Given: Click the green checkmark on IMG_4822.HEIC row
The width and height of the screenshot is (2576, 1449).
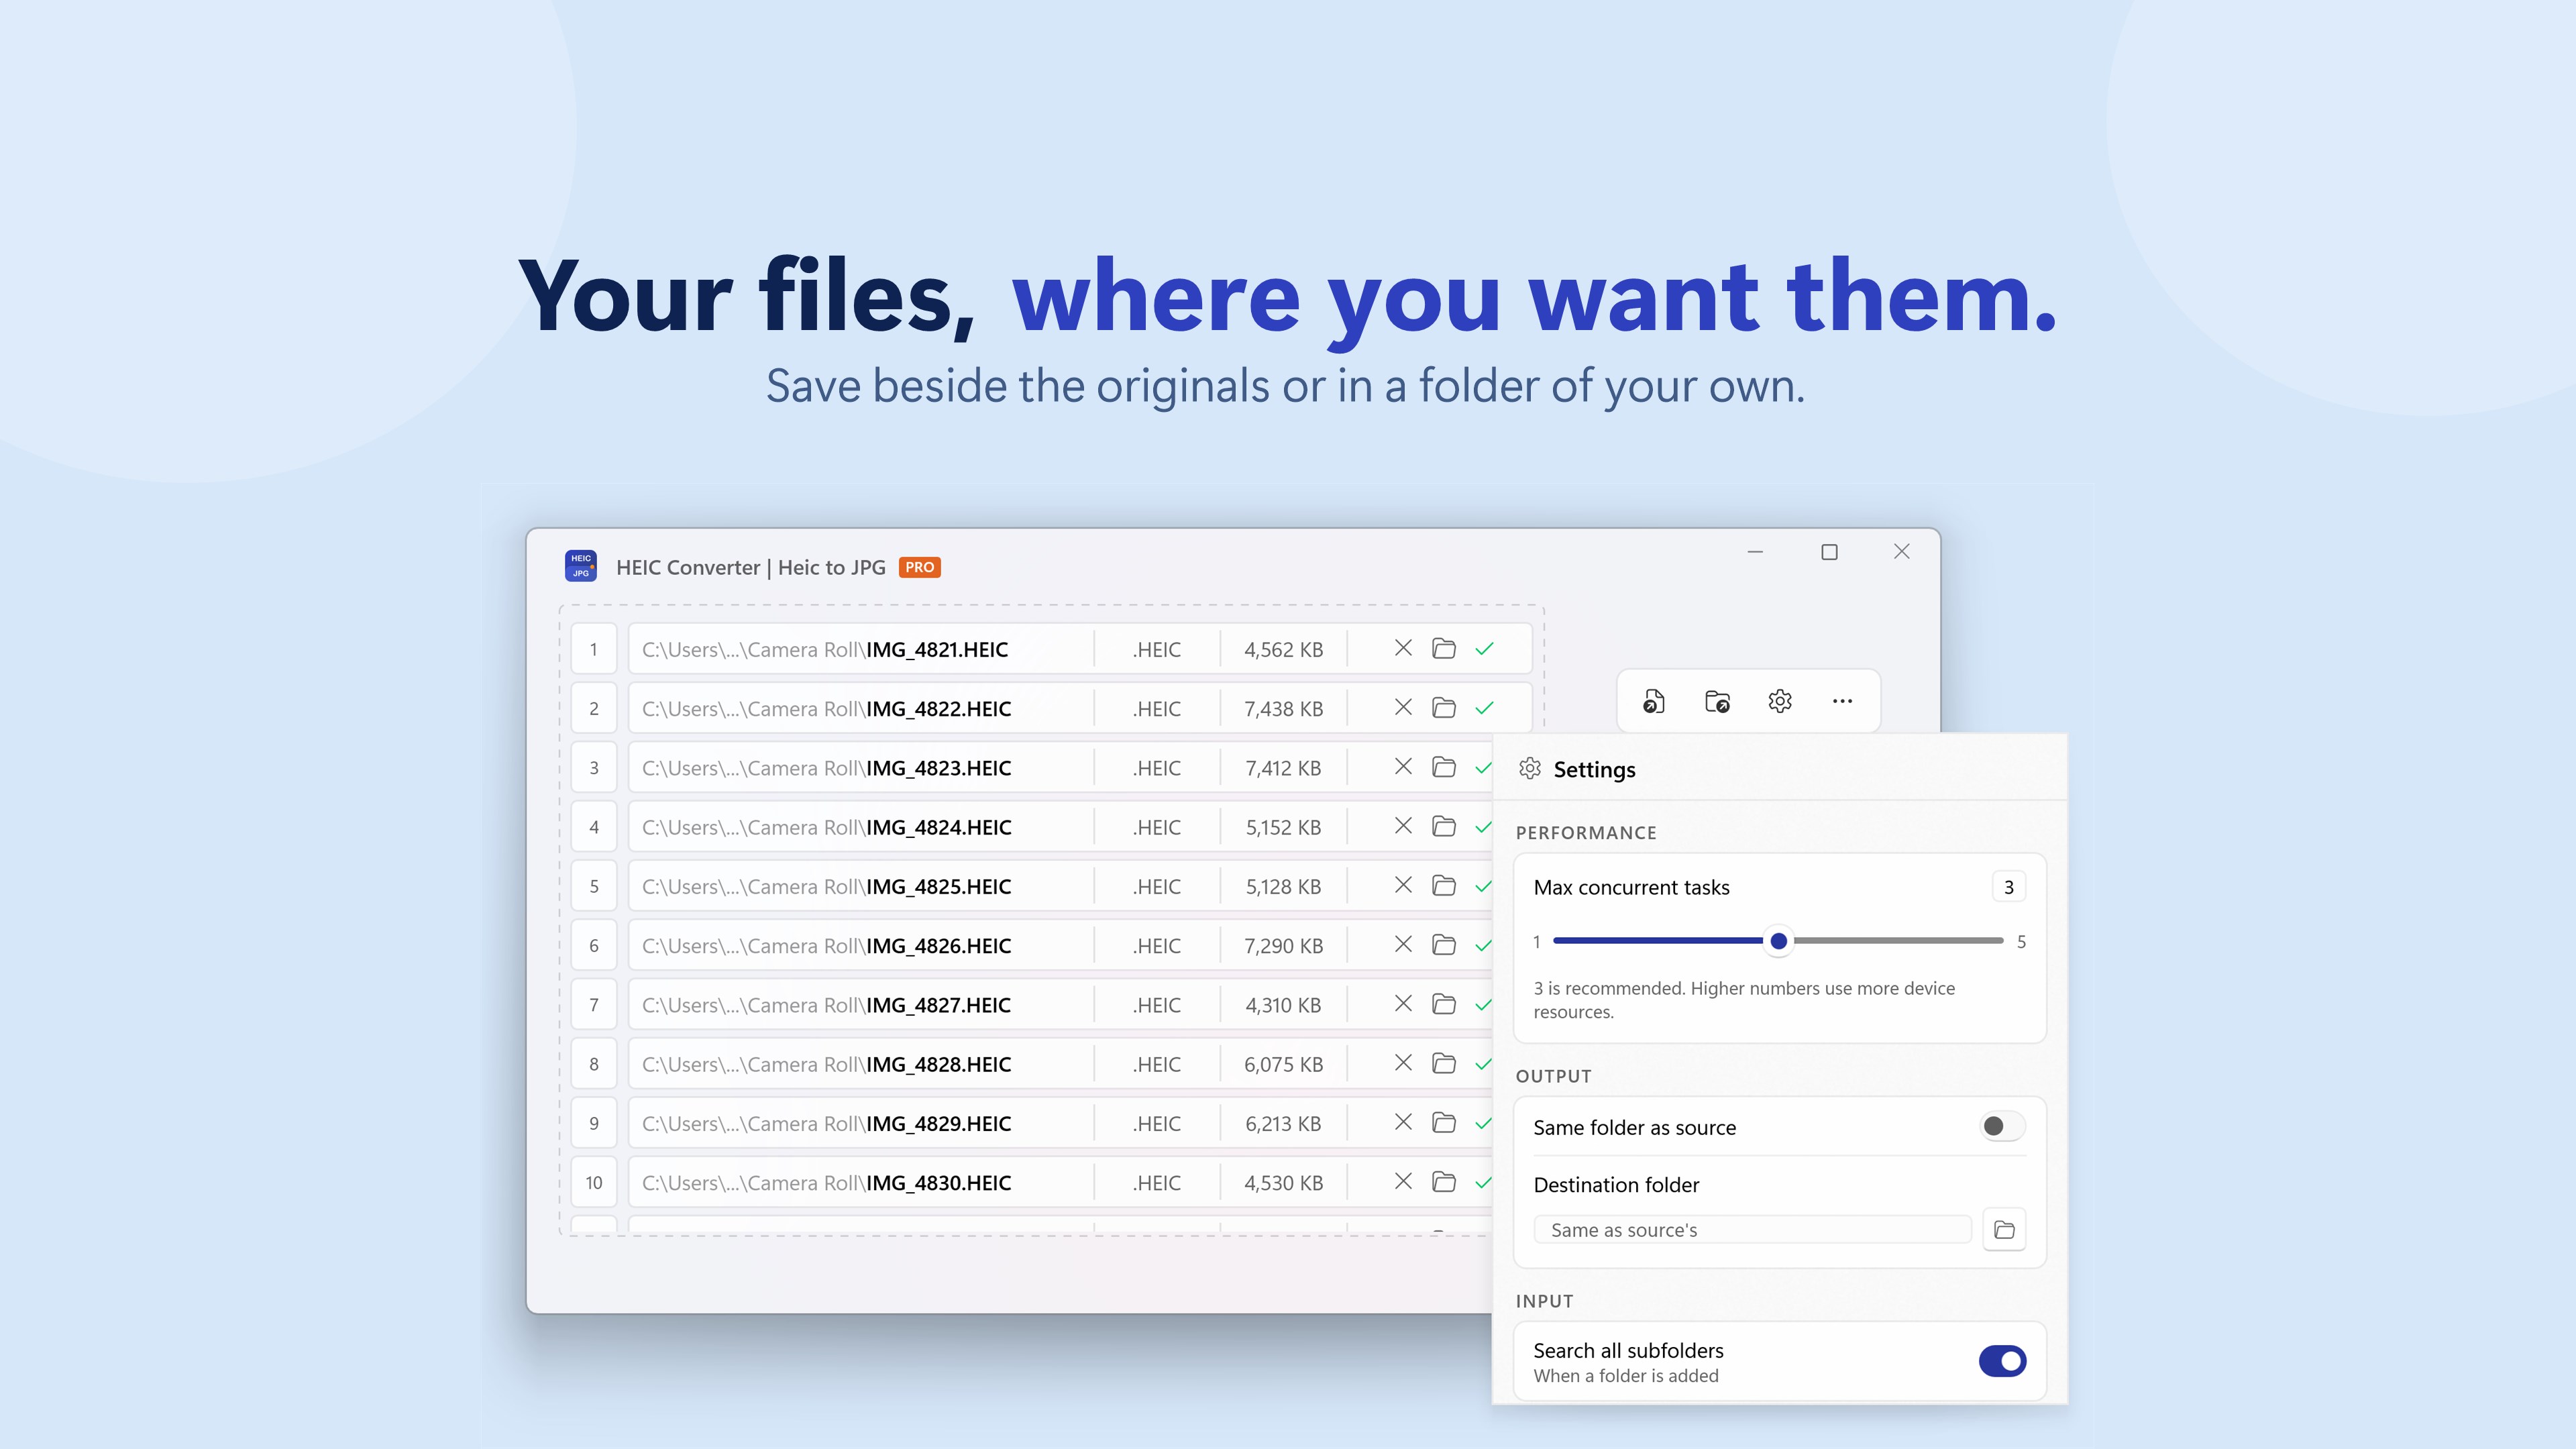Looking at the screenshot, I should pyautogui.click(x=1485, y=708).
